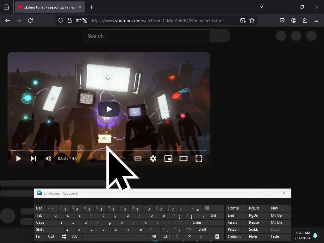Image resolution: width=324 pixels, height=243 pixels.
Task: Reload the page with refresh icon
Action: (x=30, y=21)
